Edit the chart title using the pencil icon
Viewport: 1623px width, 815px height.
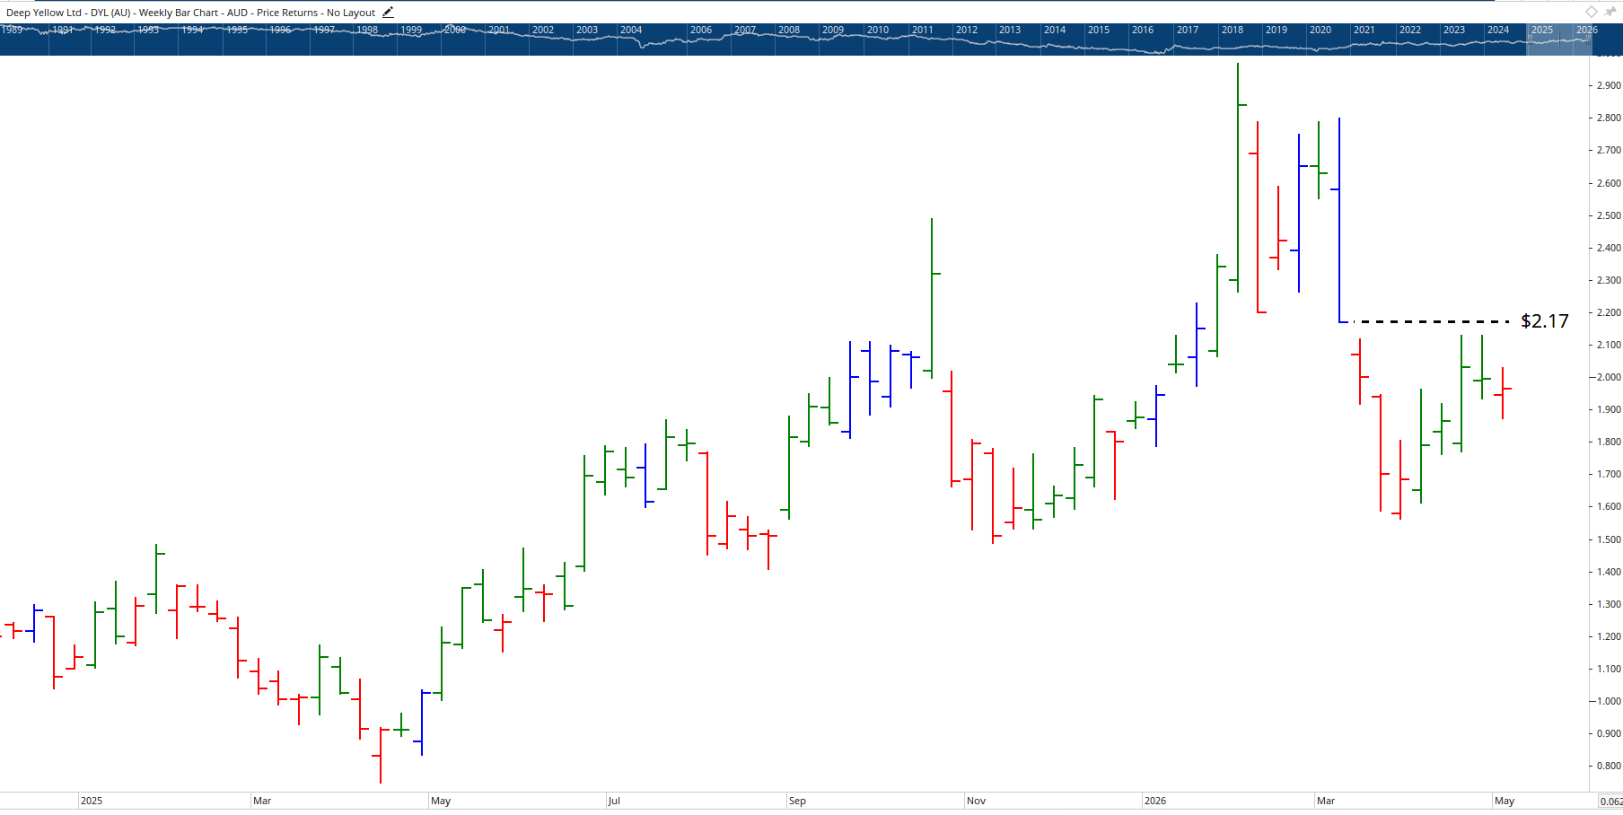tap(387, 12)
